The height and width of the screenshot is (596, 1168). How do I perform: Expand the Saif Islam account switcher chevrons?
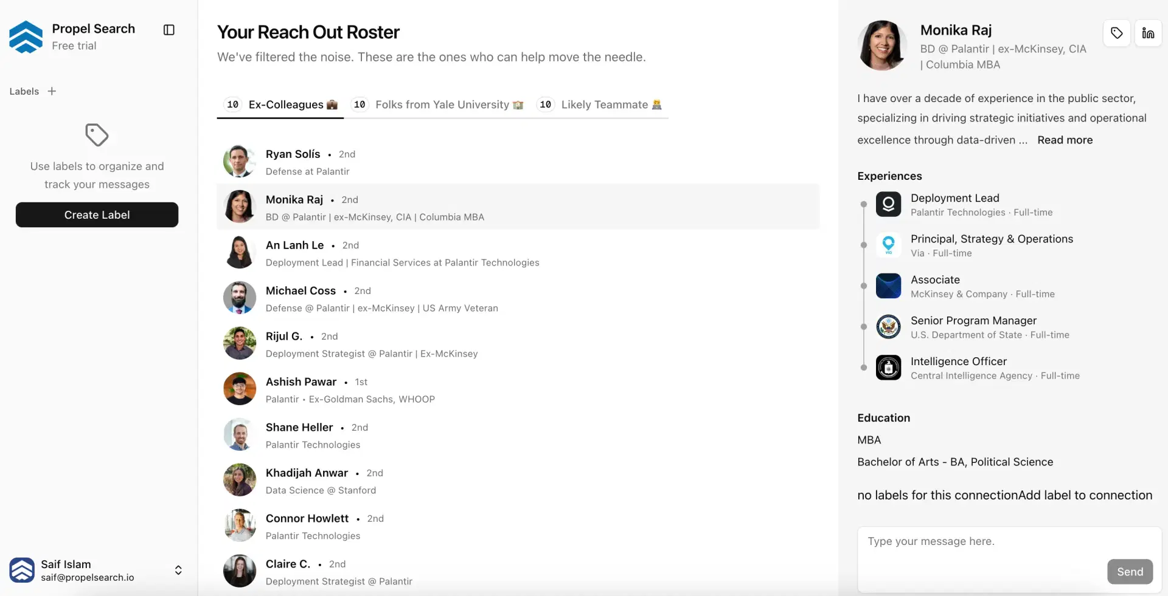(x=178, y=570)
